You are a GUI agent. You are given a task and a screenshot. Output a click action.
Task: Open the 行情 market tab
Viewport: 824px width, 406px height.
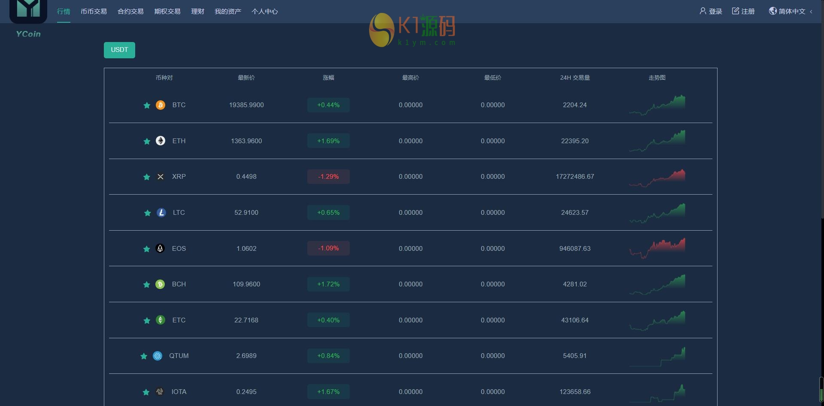pos(64,12)
